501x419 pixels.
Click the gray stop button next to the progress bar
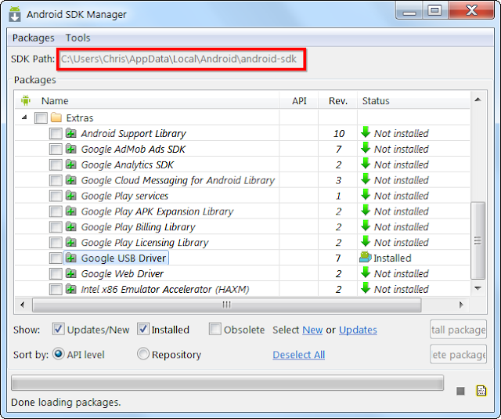pyautogui.click(x=460, y=391)
